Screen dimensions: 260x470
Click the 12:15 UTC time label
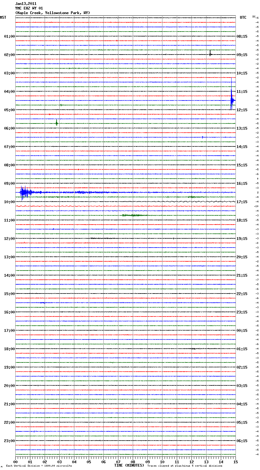click(242, 110)
